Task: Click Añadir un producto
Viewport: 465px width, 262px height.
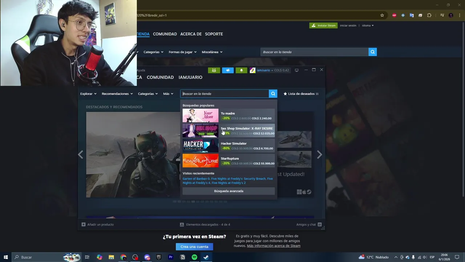Action: pyautogui.click(x=98, y=225)
